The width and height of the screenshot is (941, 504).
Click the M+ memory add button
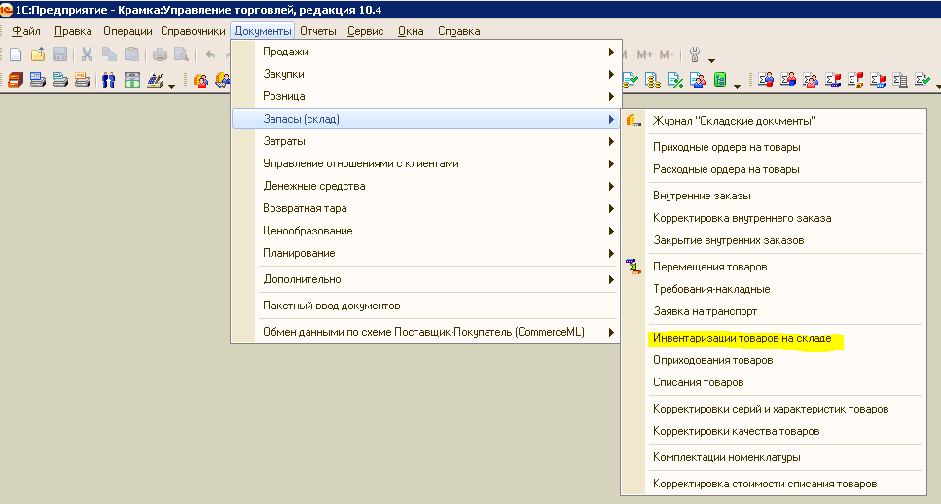pos(644,54)
